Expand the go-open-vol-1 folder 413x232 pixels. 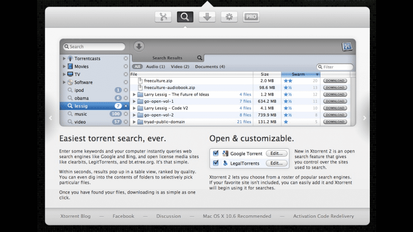(x=134, y=101)
